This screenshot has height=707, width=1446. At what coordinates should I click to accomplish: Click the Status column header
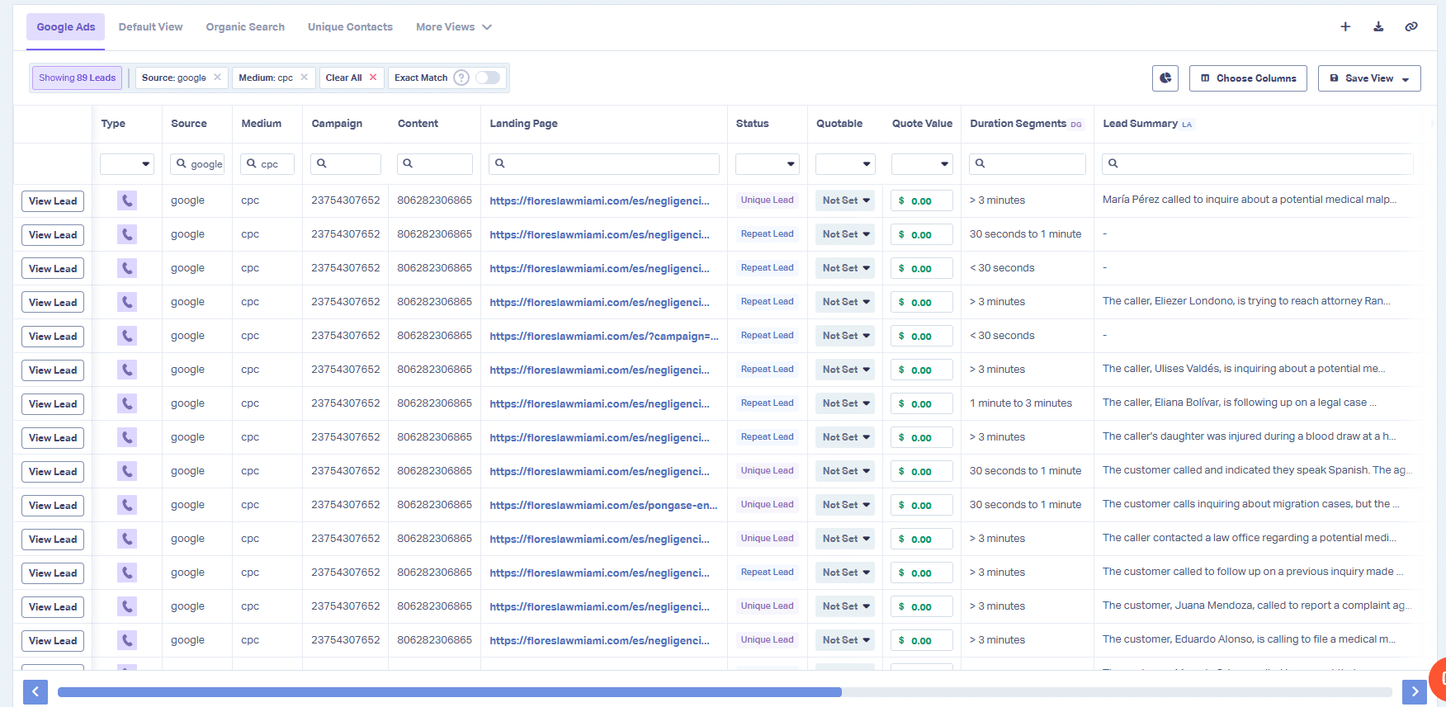[x=752, y=124]
